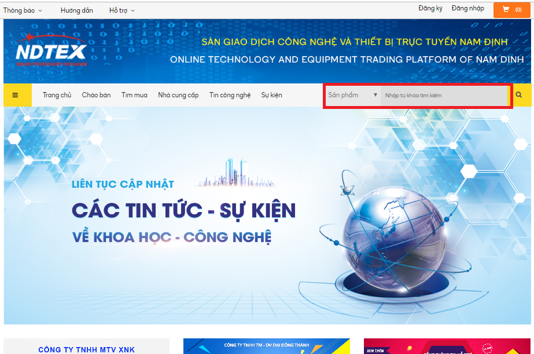Open the Tin công nghệ section
Screen dimensions: 534x354
[x=230, y=95]
